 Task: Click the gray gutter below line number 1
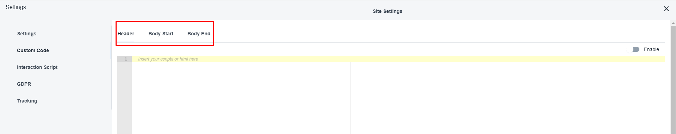coord(124,98)
